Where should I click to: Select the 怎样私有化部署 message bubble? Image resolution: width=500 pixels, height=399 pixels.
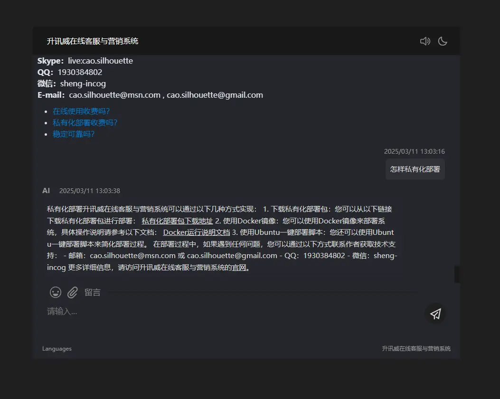point(415,169)
